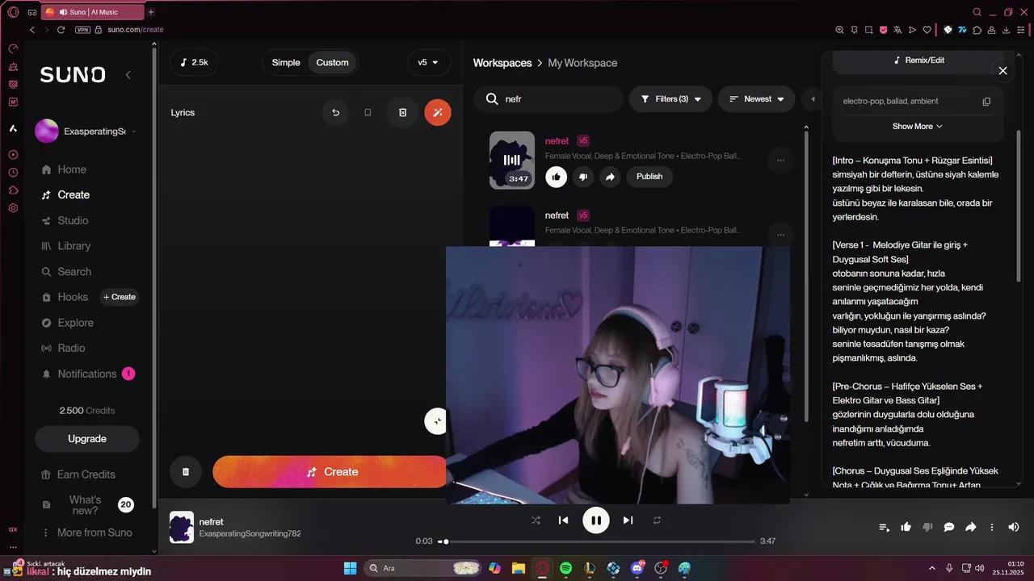This screenshot has height=581, width=1034.
Task: Show hidden system tray icons
Action: (x=931, y=568)
